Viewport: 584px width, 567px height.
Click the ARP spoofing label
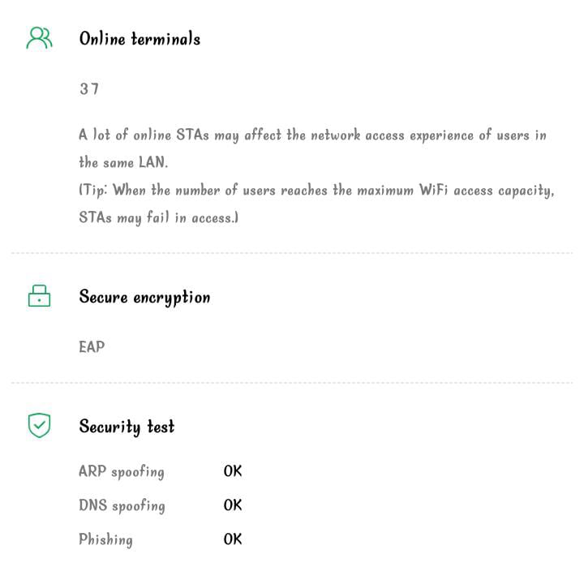122,471
